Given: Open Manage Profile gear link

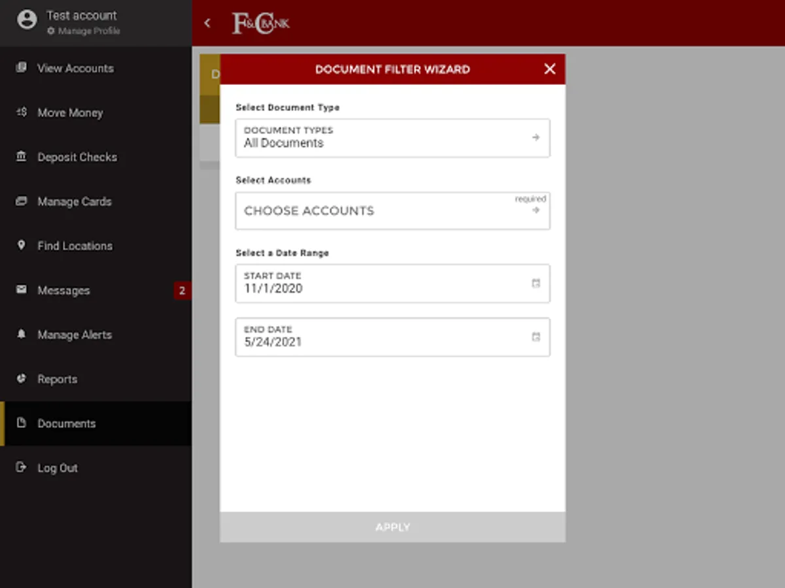Looking at the screenshot, I should coord(84,31).
